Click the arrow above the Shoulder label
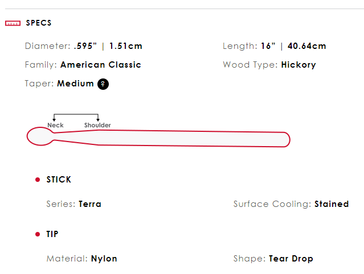This screenshot has height=274, width=364. point(98,118)
